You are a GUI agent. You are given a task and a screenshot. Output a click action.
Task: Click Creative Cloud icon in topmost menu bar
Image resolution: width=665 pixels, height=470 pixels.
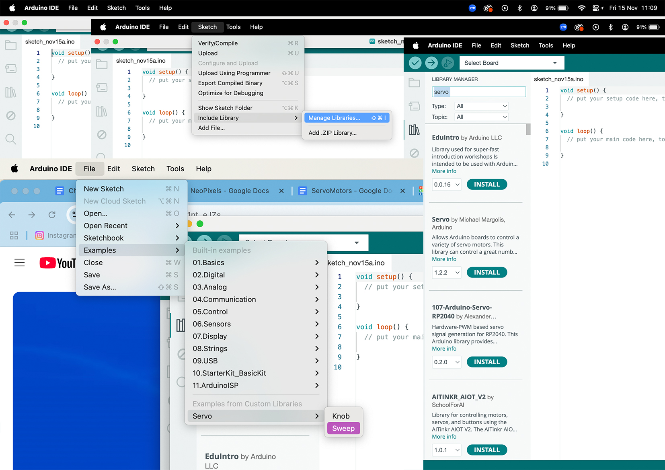pos(488,8)
